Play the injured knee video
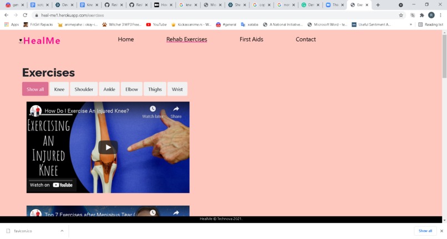The image size is (447, 239). click(x=108, y=147)
